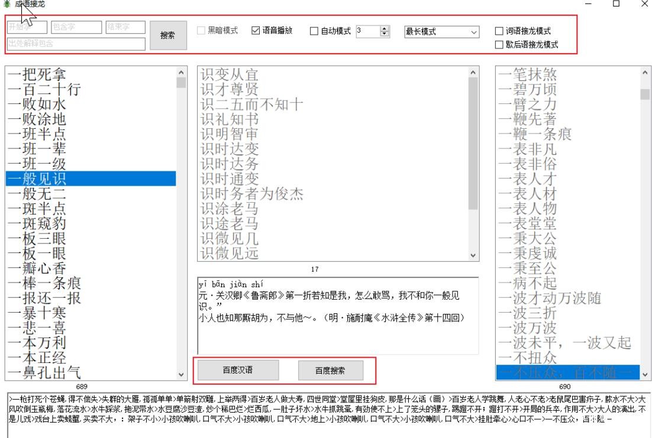Viewport: 652px width, 438px height.
Task: Select 一败如水 in left list
Action: click(x=91, y=104)
